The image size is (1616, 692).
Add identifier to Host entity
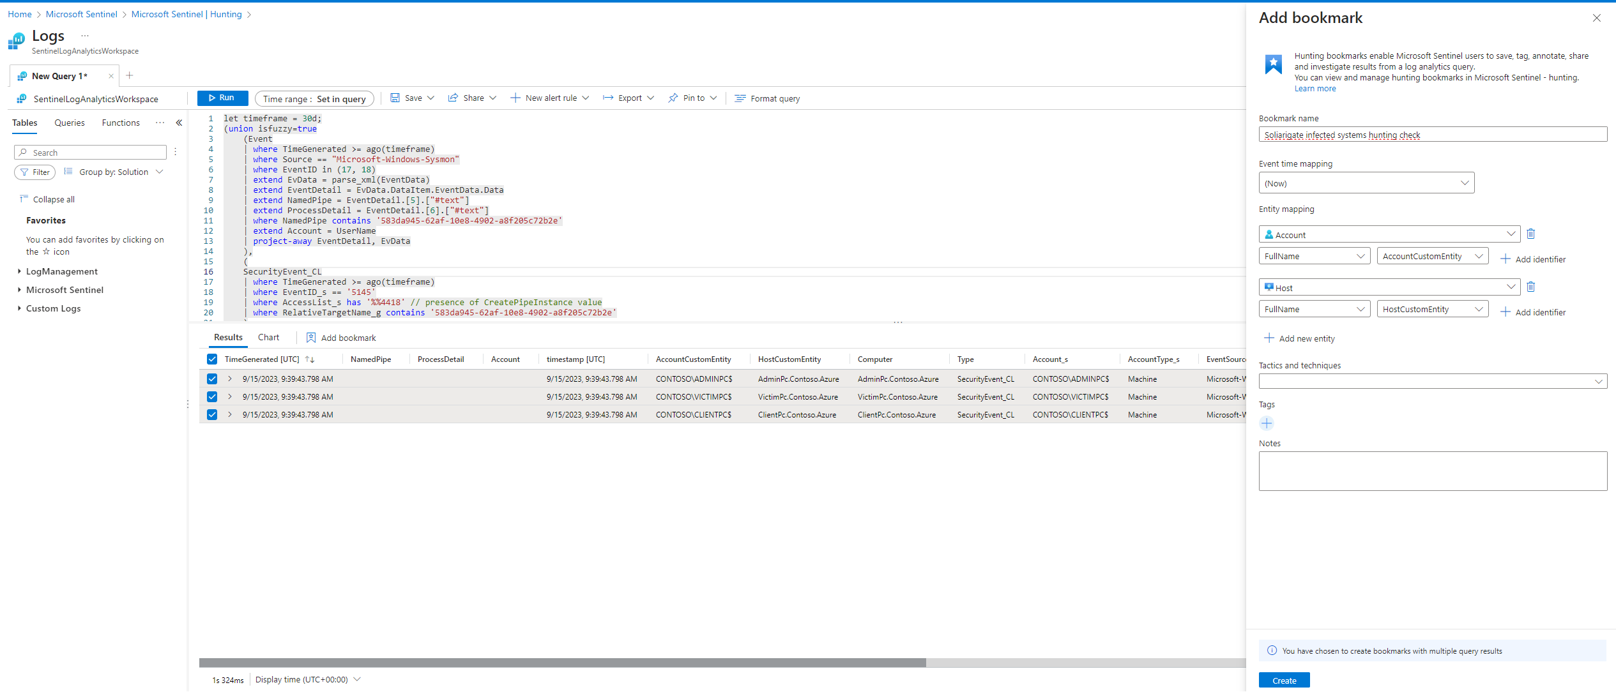[1533, 312]
